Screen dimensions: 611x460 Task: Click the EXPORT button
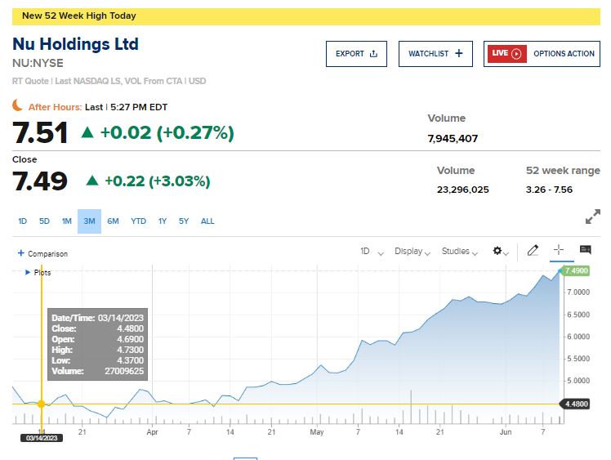click(356, 54)
